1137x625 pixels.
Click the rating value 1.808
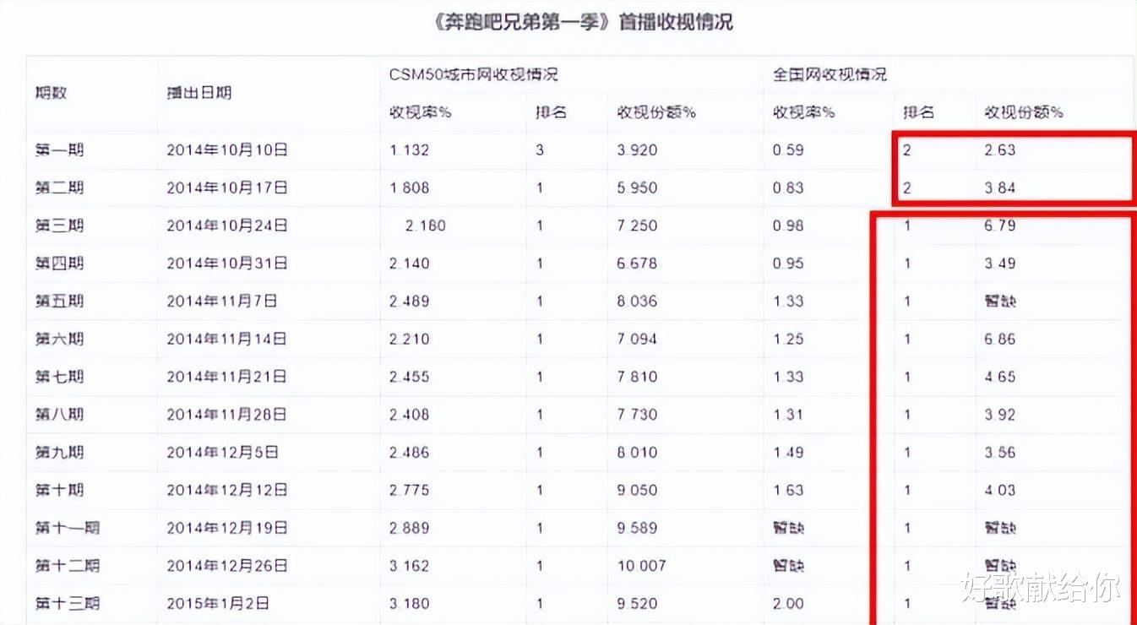coord(410,187)
